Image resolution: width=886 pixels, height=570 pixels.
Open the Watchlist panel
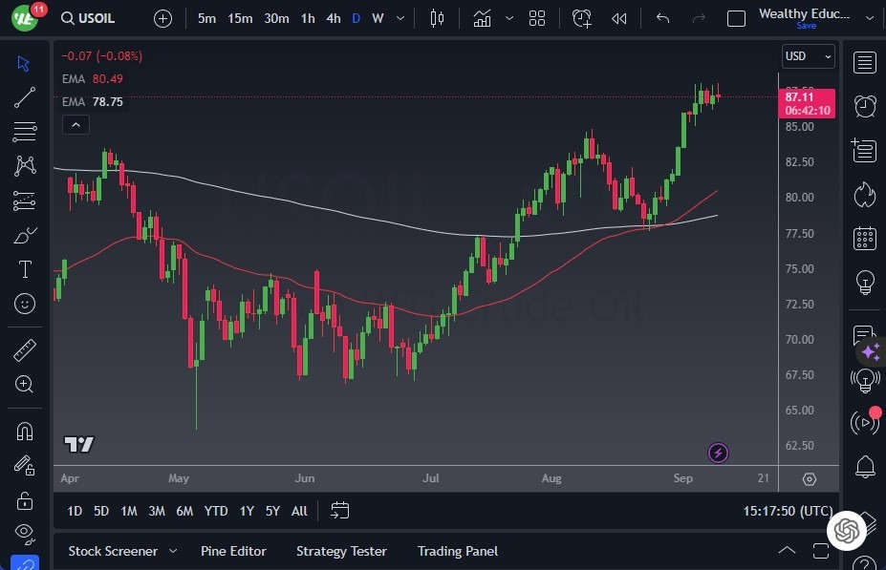(x=864, y=62)
